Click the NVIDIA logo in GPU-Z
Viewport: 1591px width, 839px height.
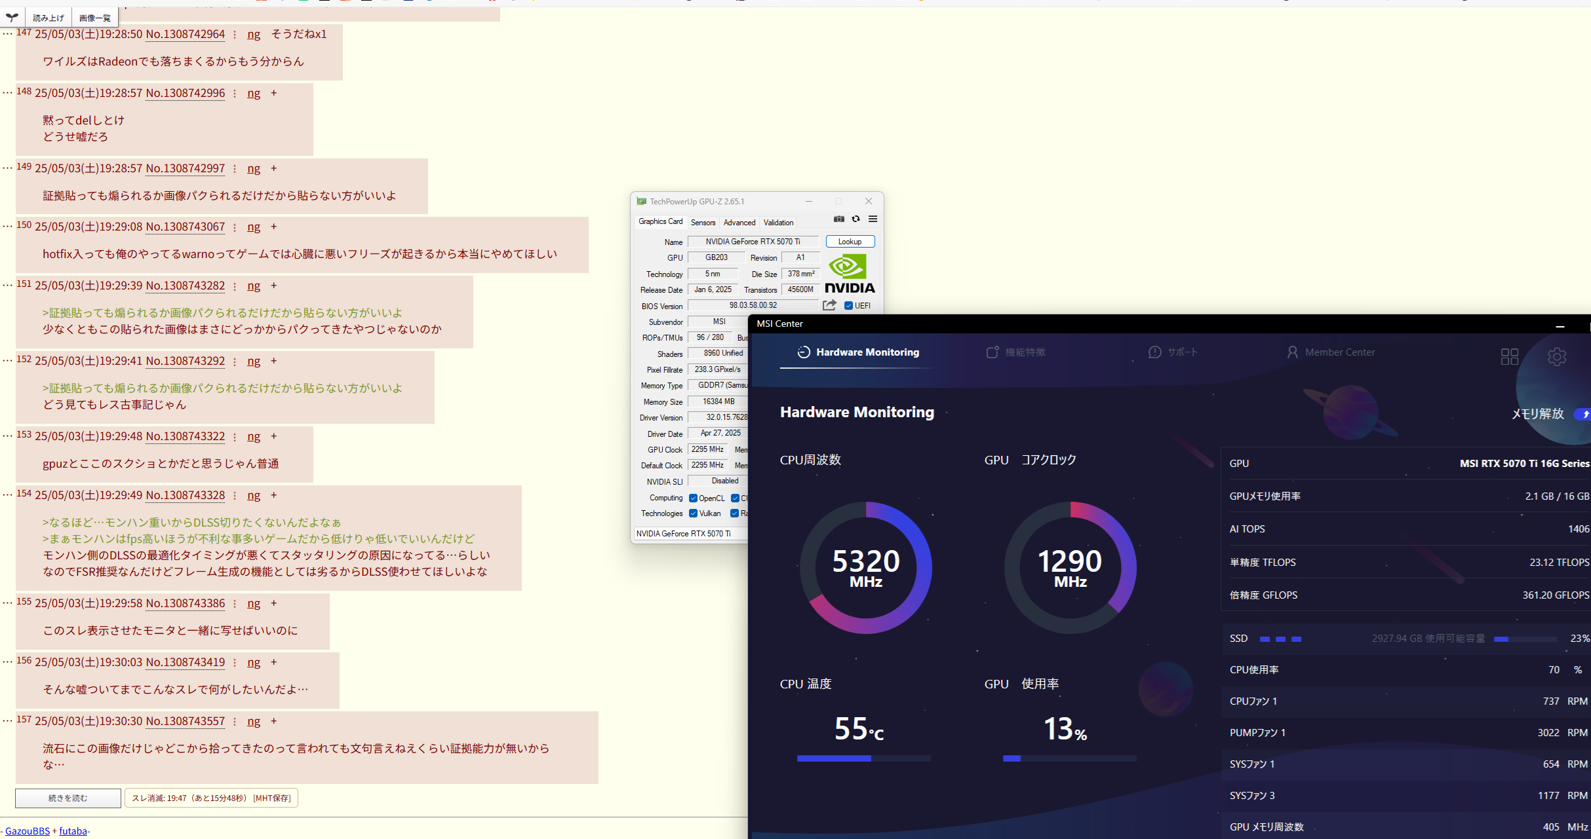coord(850,274)
